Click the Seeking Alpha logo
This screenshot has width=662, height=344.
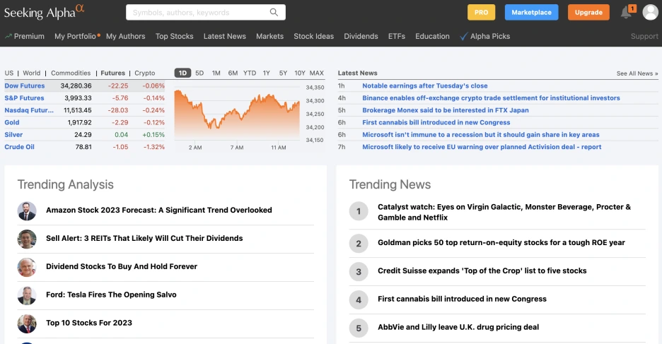coord(44,12)
